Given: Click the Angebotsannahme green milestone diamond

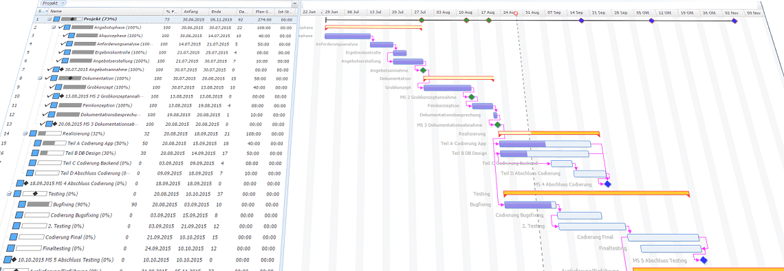Looking at the screenshot, I should point(423,70).
